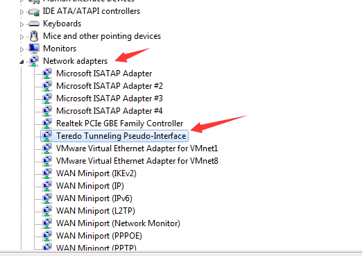Viewport: 362px width, 256px height.
Task: Click the IDE ATA/ATAPI controllers icon
Action: 34,12
